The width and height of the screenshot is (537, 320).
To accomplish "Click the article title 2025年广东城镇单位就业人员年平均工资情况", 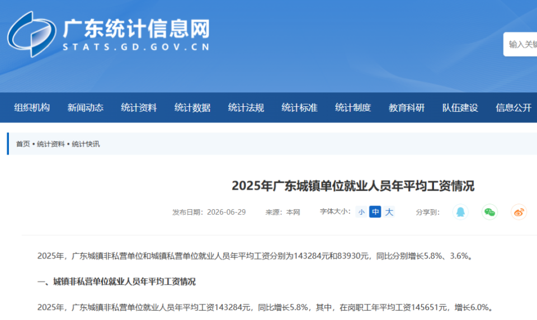I will [353, 186].
